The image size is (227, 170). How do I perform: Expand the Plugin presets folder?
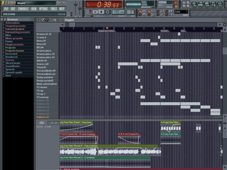[14, 44]
